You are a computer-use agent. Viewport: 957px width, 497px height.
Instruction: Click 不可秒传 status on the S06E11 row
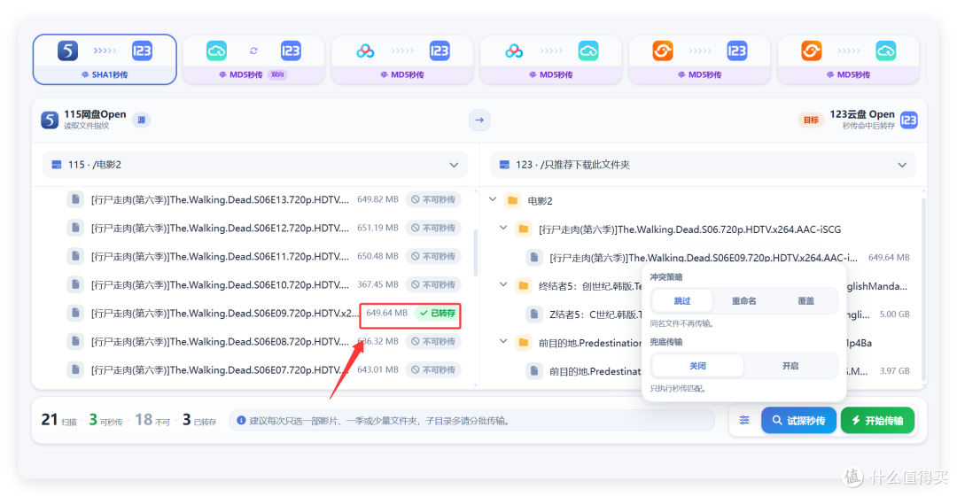point(433,256)
